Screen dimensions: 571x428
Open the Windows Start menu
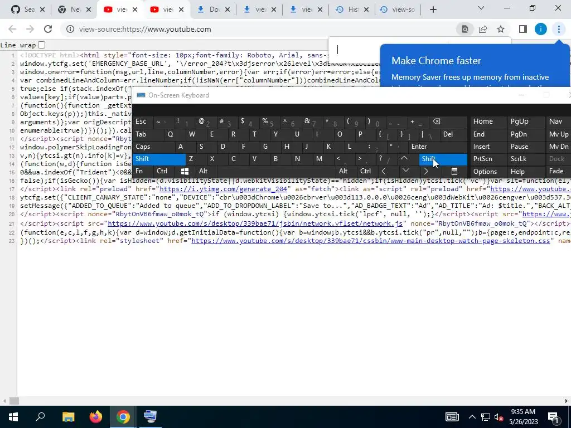pos(13,417)
